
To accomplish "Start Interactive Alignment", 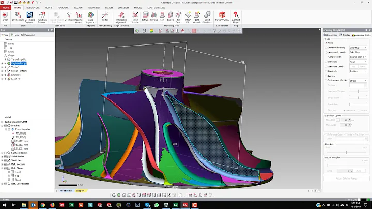I will (121, 17).
